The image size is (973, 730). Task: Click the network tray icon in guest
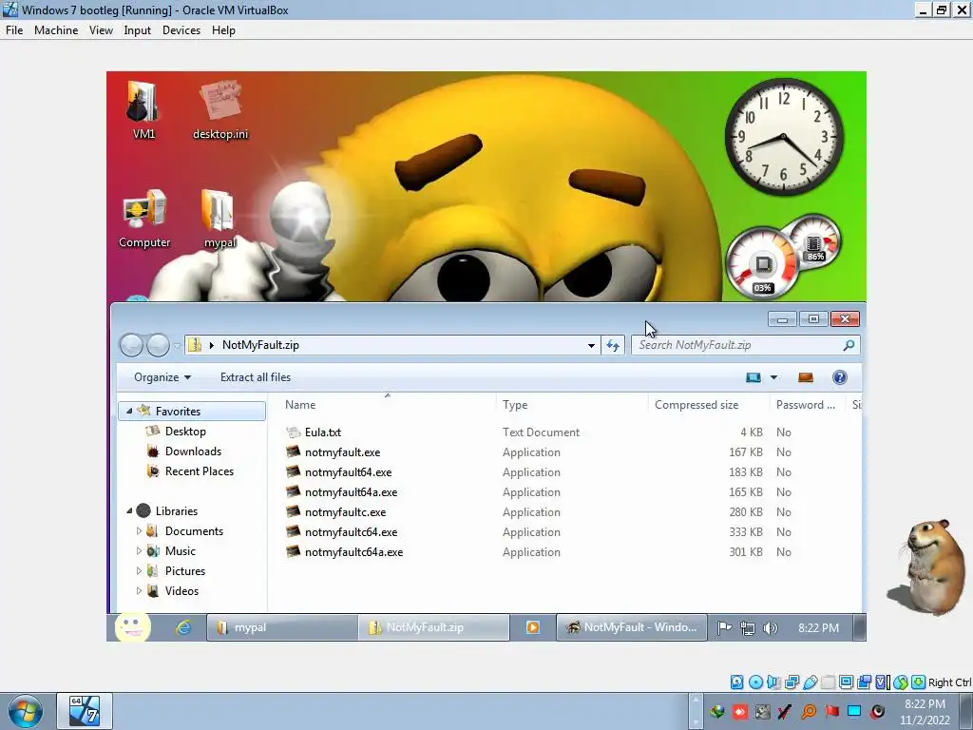[748, 628]
